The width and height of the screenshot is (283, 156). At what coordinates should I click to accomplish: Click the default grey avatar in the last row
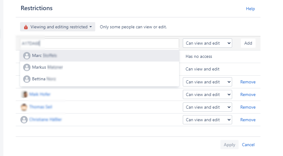coord(24,120)
